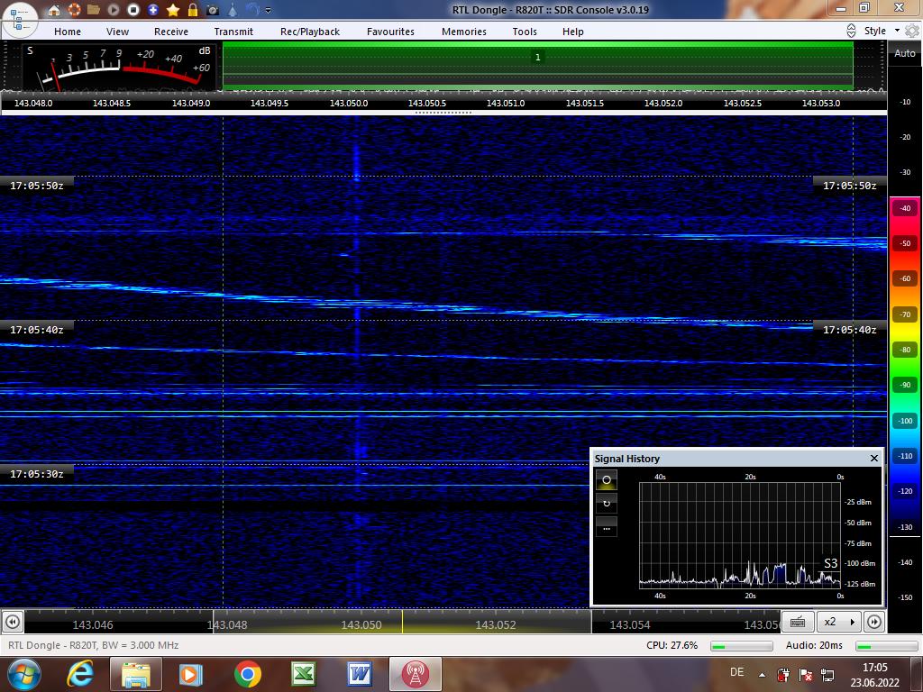Click the left 17:05:50z waterfall timestamp
The image size is (923, 692).
(36, 186)
